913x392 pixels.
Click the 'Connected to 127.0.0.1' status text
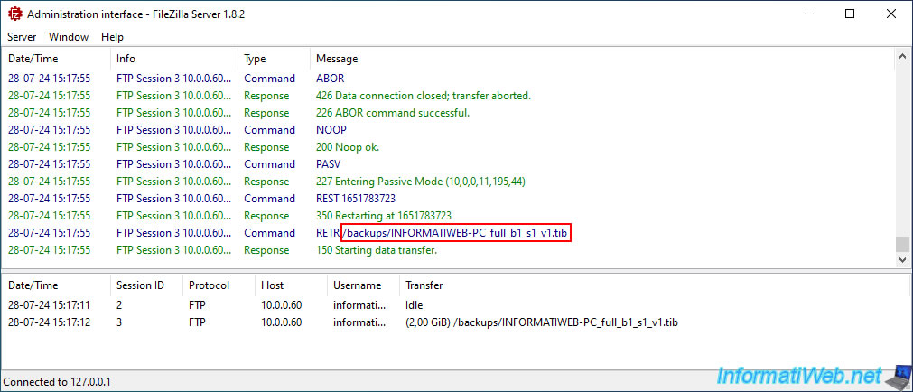tap(57, 382)
